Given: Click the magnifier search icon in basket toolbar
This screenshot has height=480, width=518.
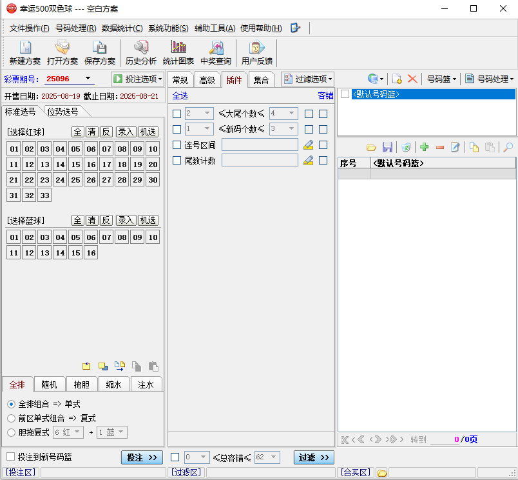Looking at the screenshot, I should [x=508, y=147].
